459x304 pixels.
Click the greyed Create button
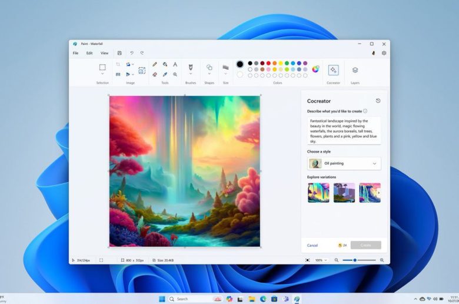pyautogui.click(x=366, y=245)
